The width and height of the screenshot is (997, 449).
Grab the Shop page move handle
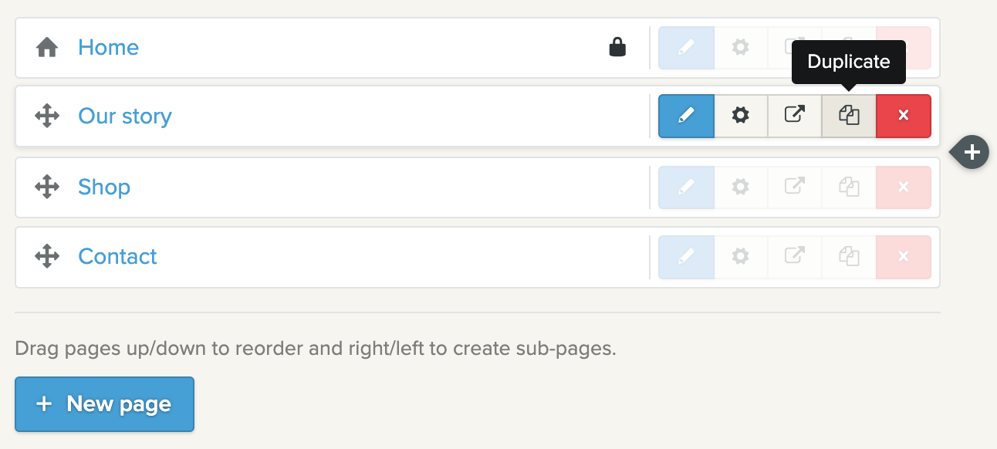[47, 187]
